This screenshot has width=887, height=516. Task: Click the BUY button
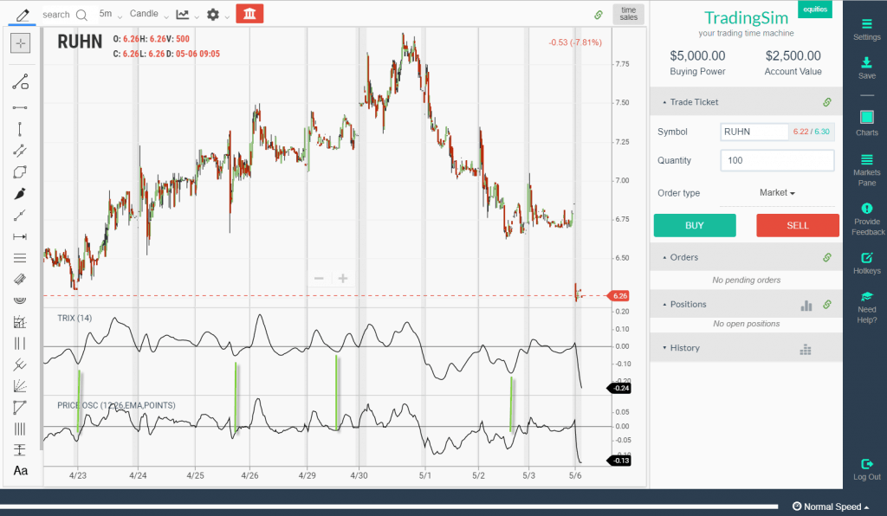pos(694,225)
